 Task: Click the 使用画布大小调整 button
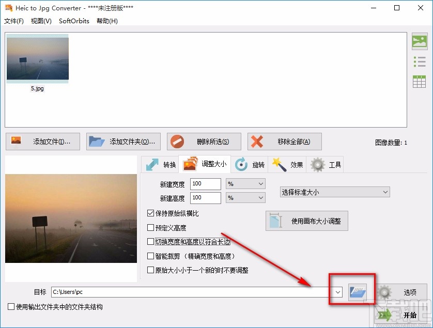306,221
